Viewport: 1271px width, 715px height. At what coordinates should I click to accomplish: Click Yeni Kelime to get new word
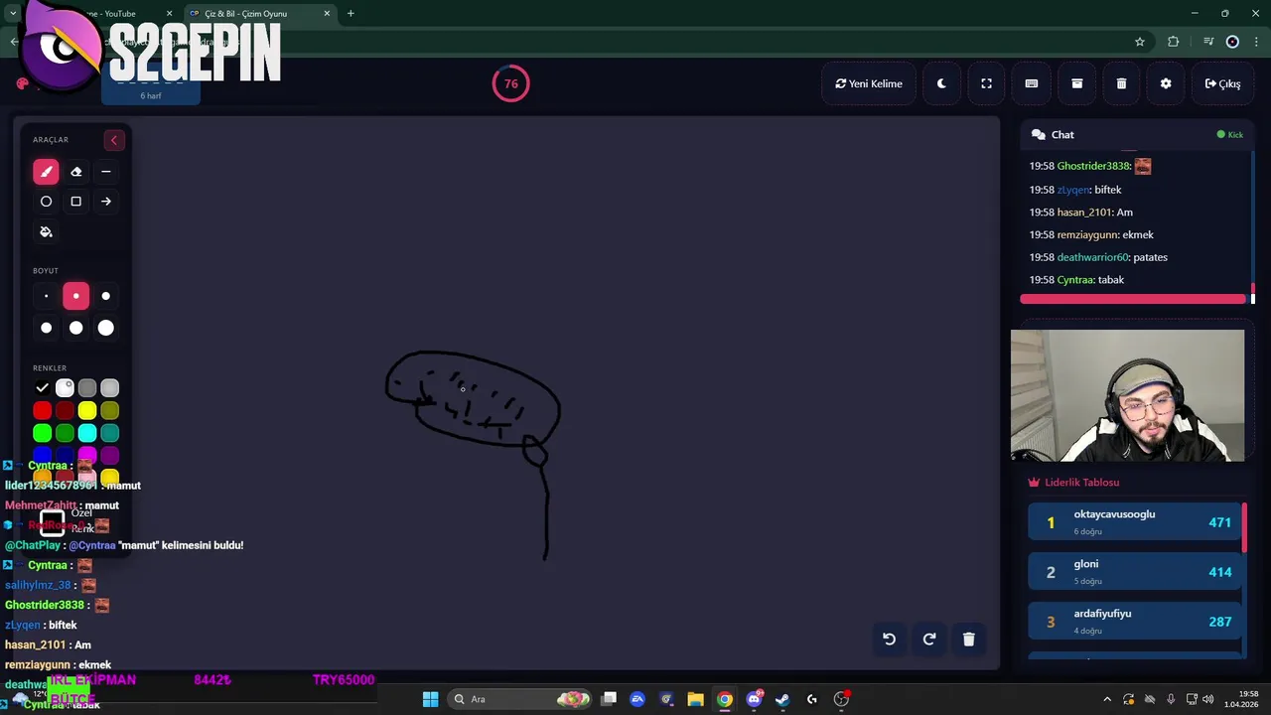pyautogui.click(x=869, y=83)
